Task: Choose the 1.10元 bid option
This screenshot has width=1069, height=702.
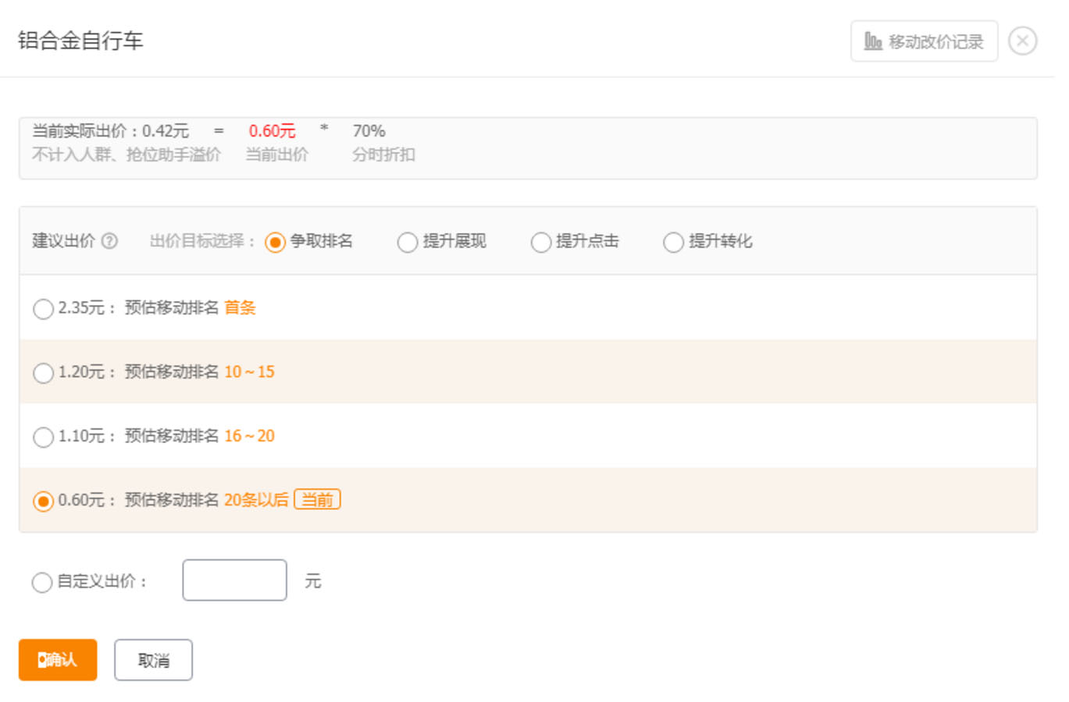Action: 43,437
